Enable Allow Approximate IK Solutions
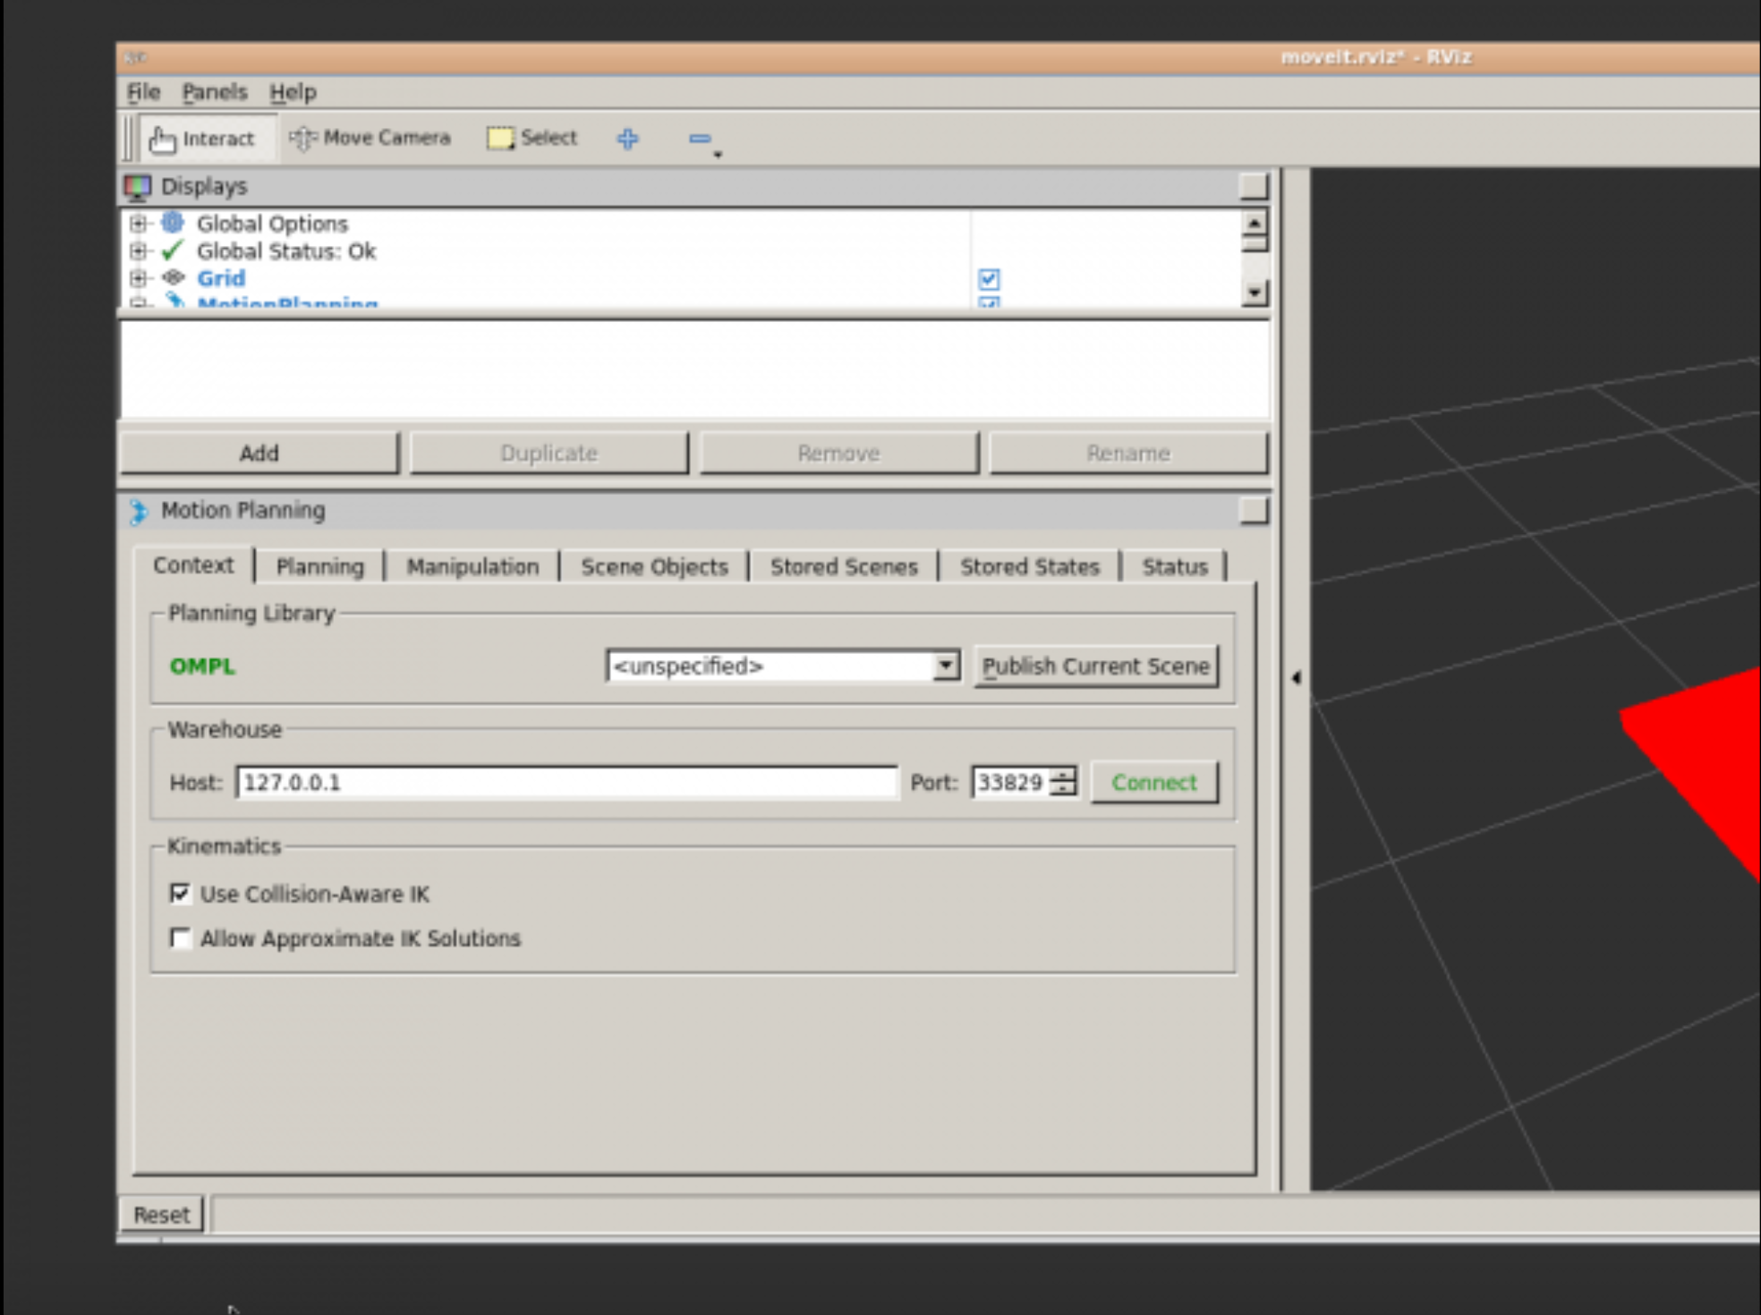This screenshot has height=1315, width=1761. pyautogui.click(x=181, y=938)
